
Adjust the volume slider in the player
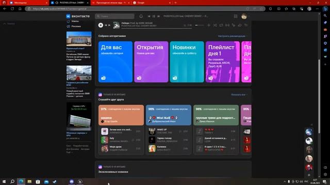200,25
